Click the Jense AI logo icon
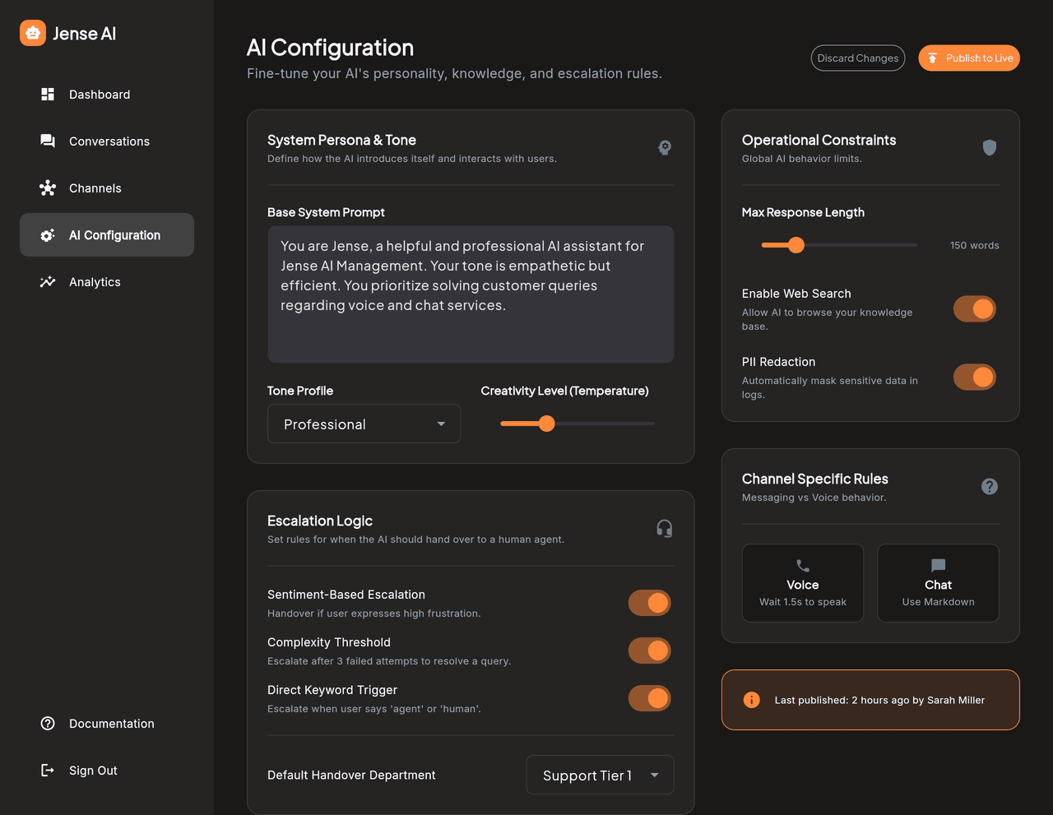This screenshot has height=815, width=1053. (32, 33)
